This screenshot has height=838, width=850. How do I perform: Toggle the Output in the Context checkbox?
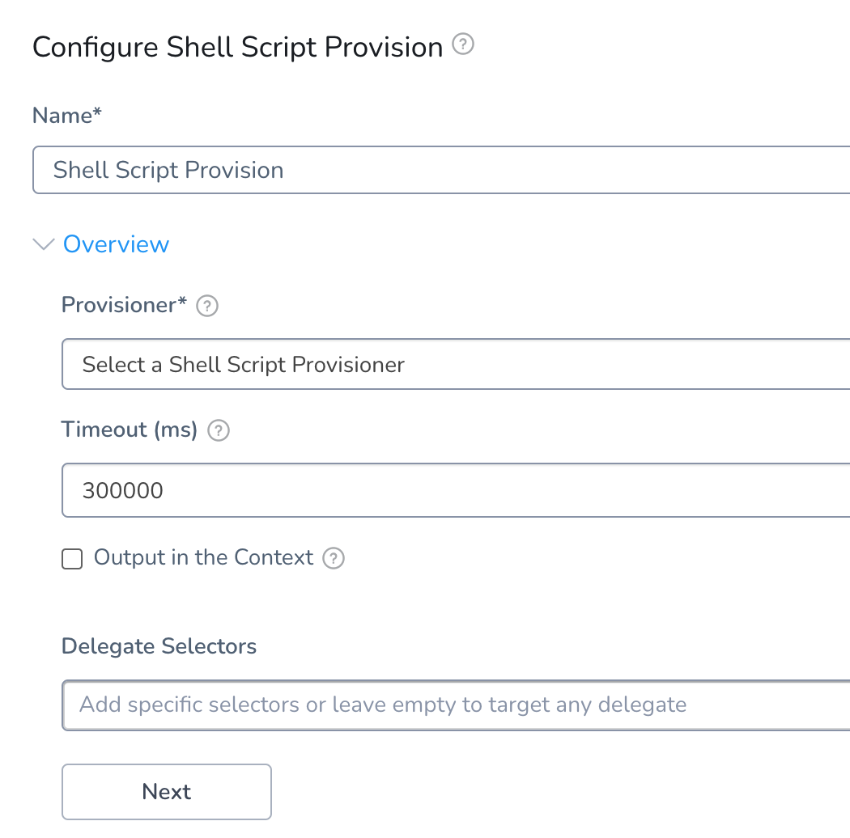72,559
